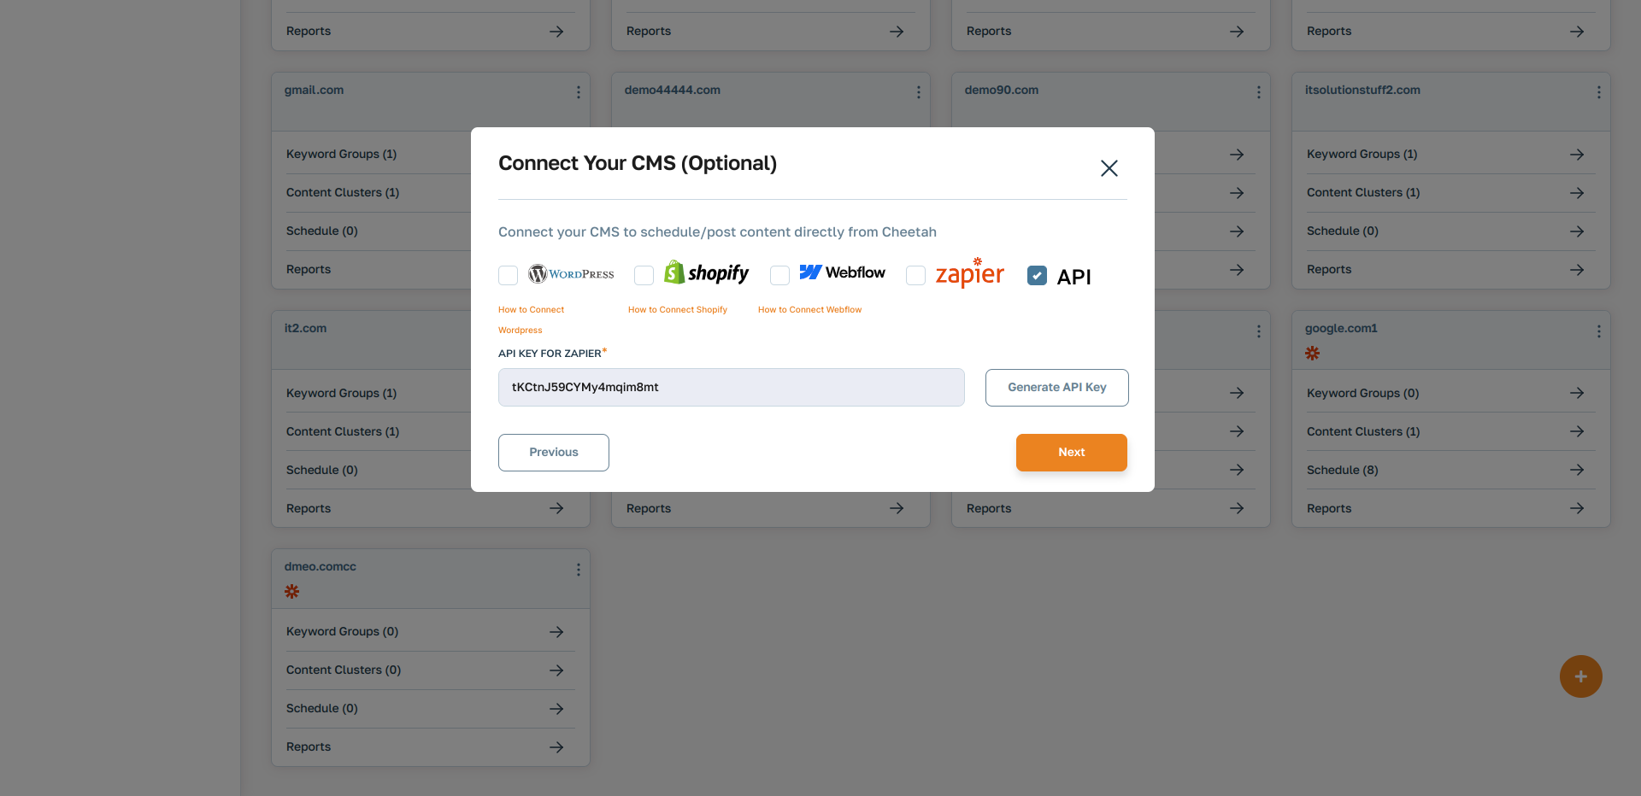Screen dimensions: 1641x796
Task: Open How to Connect Webflow guide
Action: [809, 309]
